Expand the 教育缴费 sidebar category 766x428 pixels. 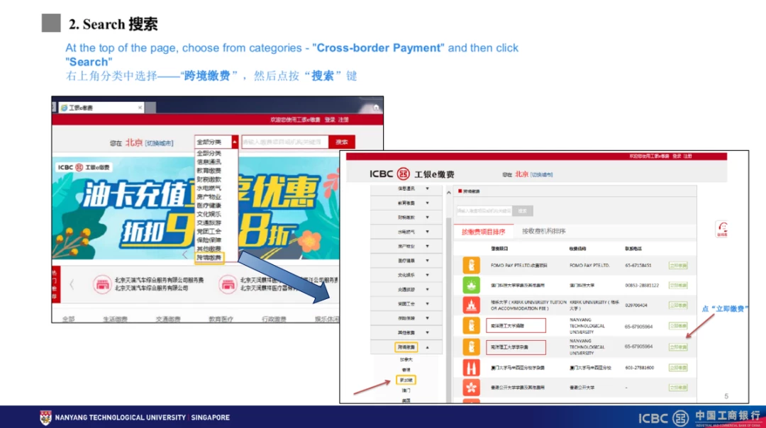[428, 203]
